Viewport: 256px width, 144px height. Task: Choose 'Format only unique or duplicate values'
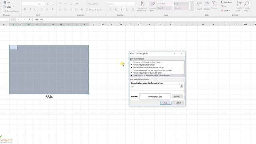pyautogui.click(x=157, y=73)
